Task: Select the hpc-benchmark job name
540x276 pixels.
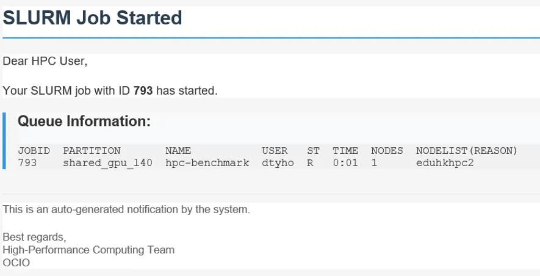Action: [x=207, y=163]
